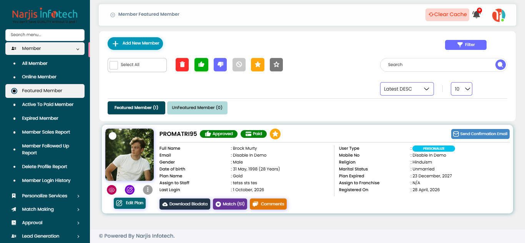Image resolution: width=525 pixels, height=243 pixels.
Task: Click the Approval sidebar icon
Action: pos(14,223)
